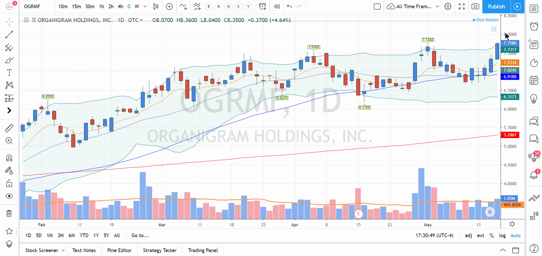The width and height of the screenshot is (542, 256).
Task: Expand the legend with the plus box
Action: (x=26, y=20)
